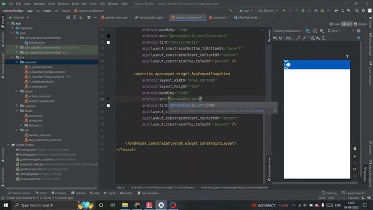Screen dimensions: 373x210
Task: Click Clear Constraints icon in preview toolbar
Action: [x=298, y=38]
